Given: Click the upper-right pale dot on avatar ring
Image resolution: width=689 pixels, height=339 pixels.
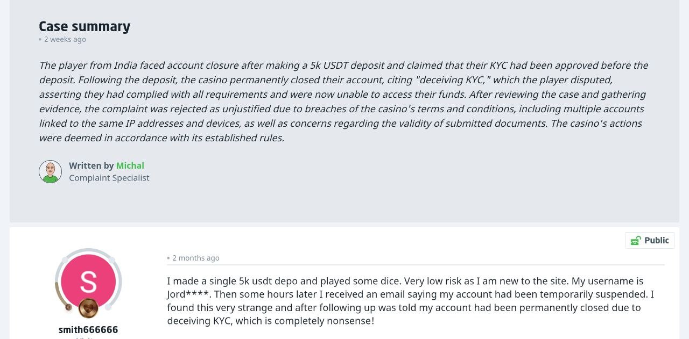Looking at the screenshot, I should tap(112, 260).
